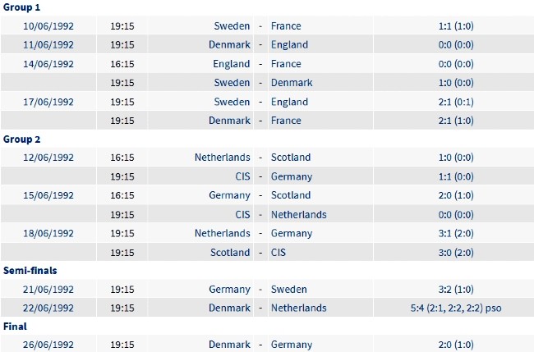The height and width of the screenshot is (352, 534).
Task: Open the Sweden vs France 1:1 score
Action: pos(456,26)
